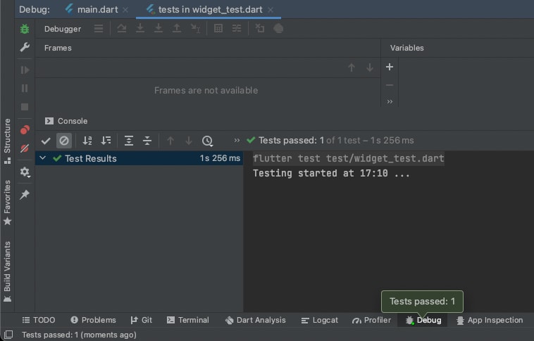Open Test History clock icon

207,141
